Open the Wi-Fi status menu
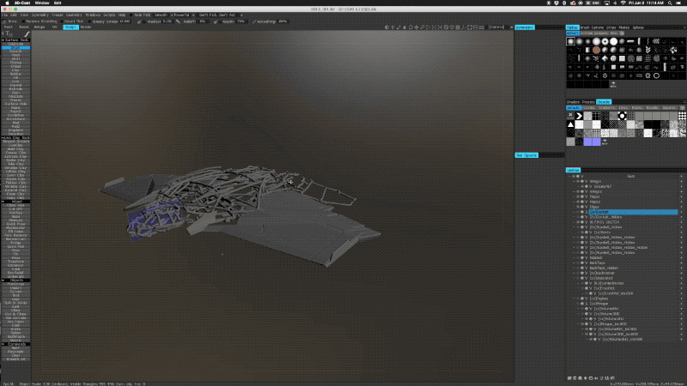The image size is (687, 386). 623,3
